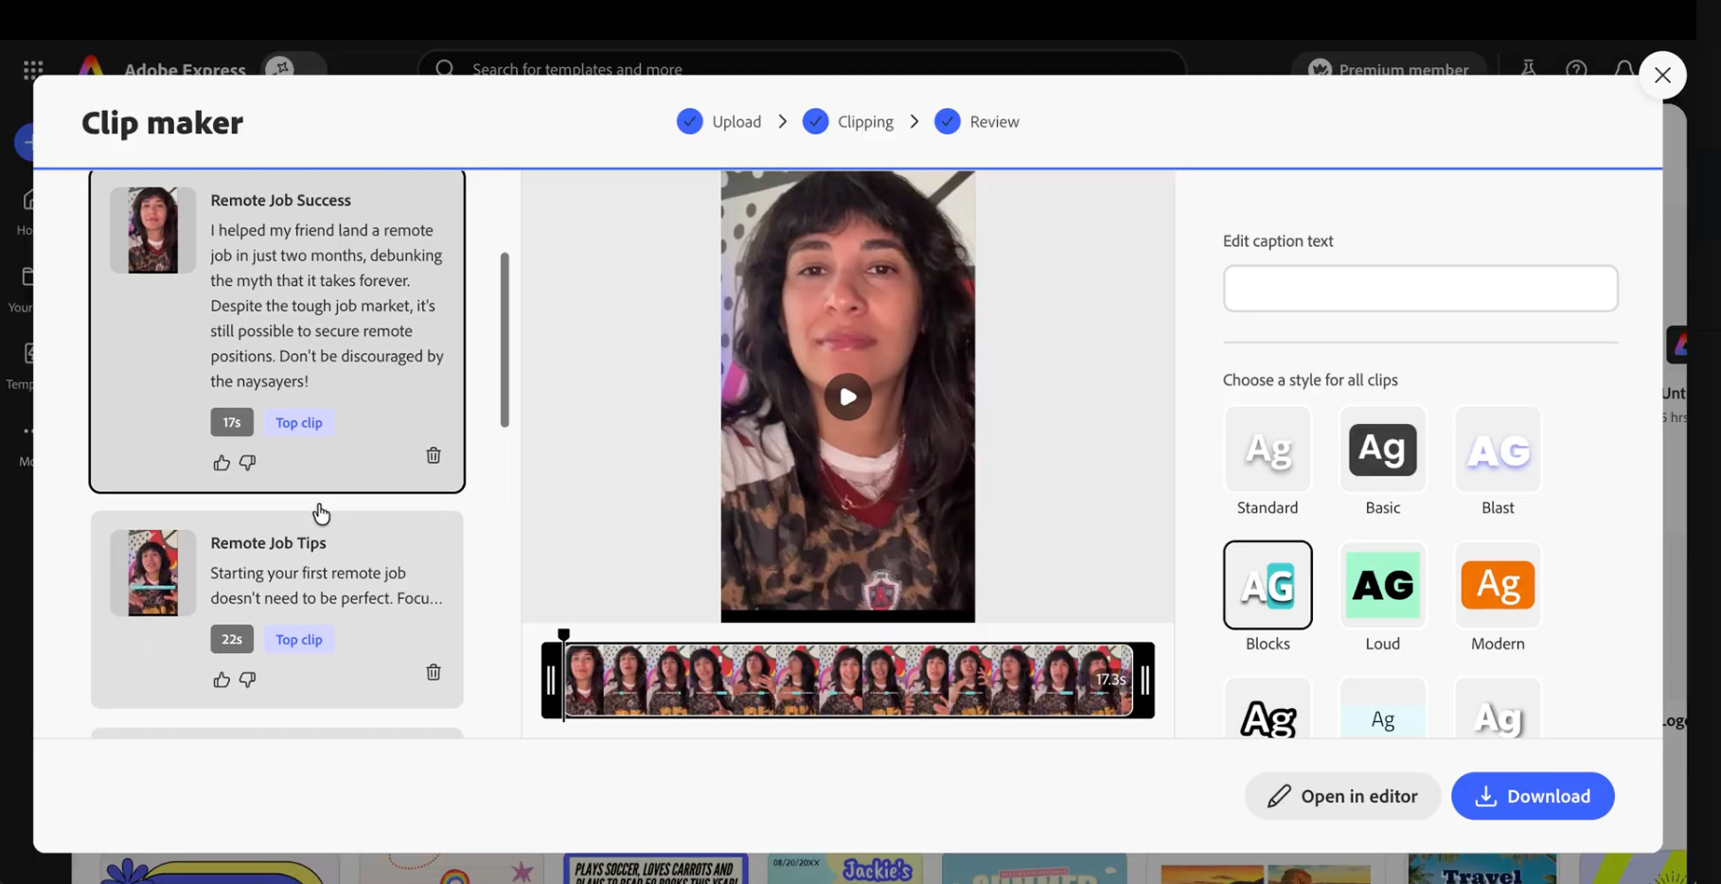1721x884 pixels.
Task: Select the Blast caption style
Action: pyautogui.click(x=1498, y=450)
